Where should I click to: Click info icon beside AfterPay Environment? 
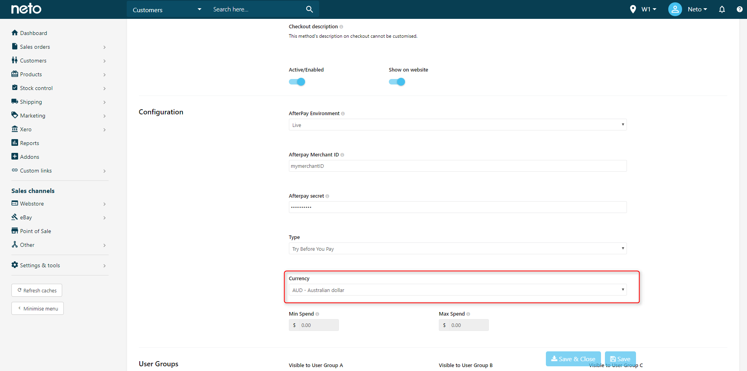[343, 114]
